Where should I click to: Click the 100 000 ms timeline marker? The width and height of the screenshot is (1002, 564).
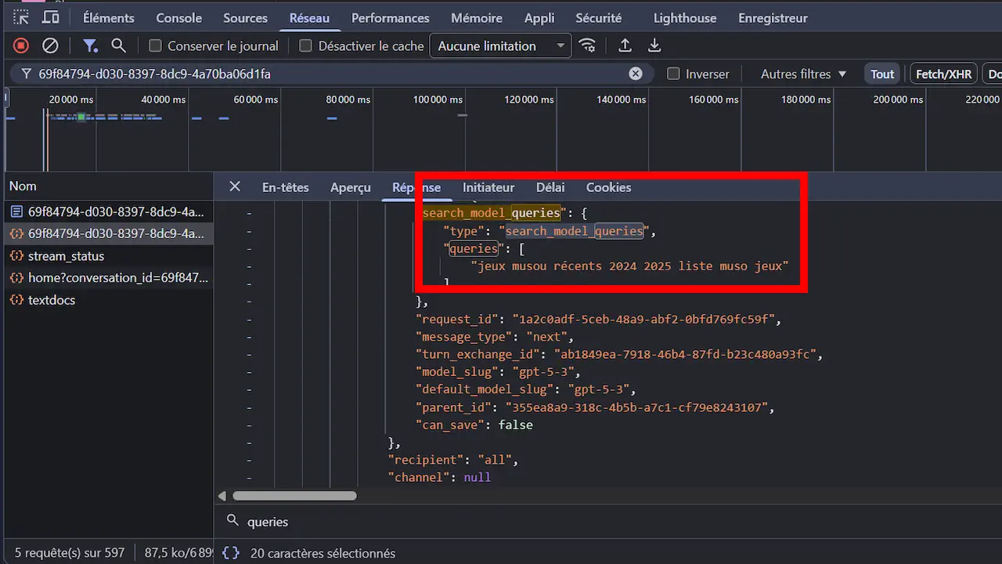pyautogui.click(x=438, y=99)
